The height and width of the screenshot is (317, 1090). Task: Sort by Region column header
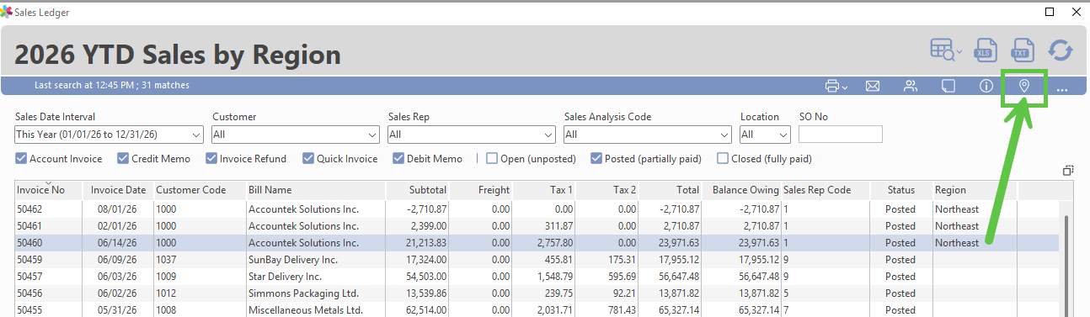(x=975, y=191)
